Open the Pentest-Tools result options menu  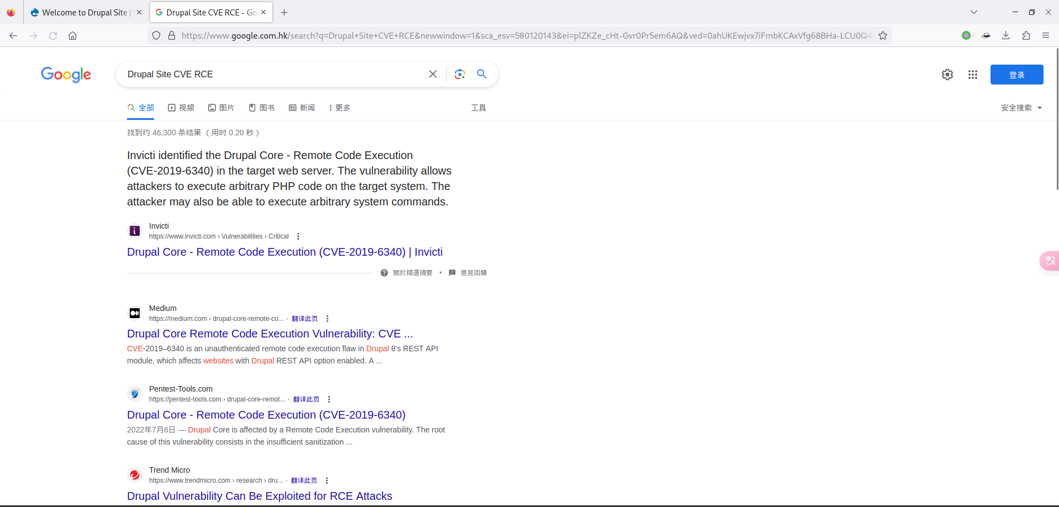pos(329,399)
